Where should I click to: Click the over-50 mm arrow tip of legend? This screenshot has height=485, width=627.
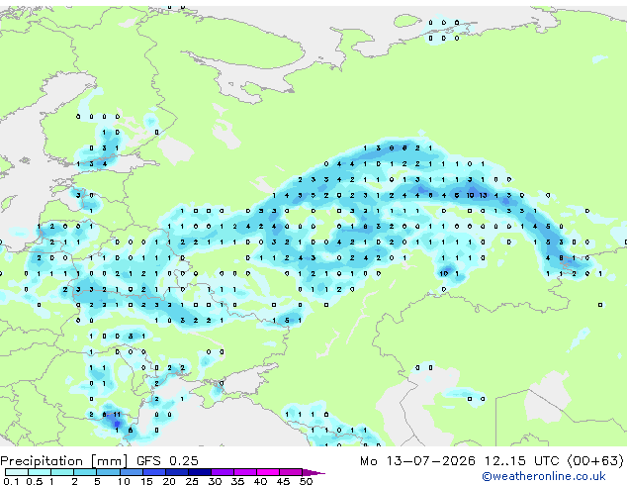click(313, 472)
